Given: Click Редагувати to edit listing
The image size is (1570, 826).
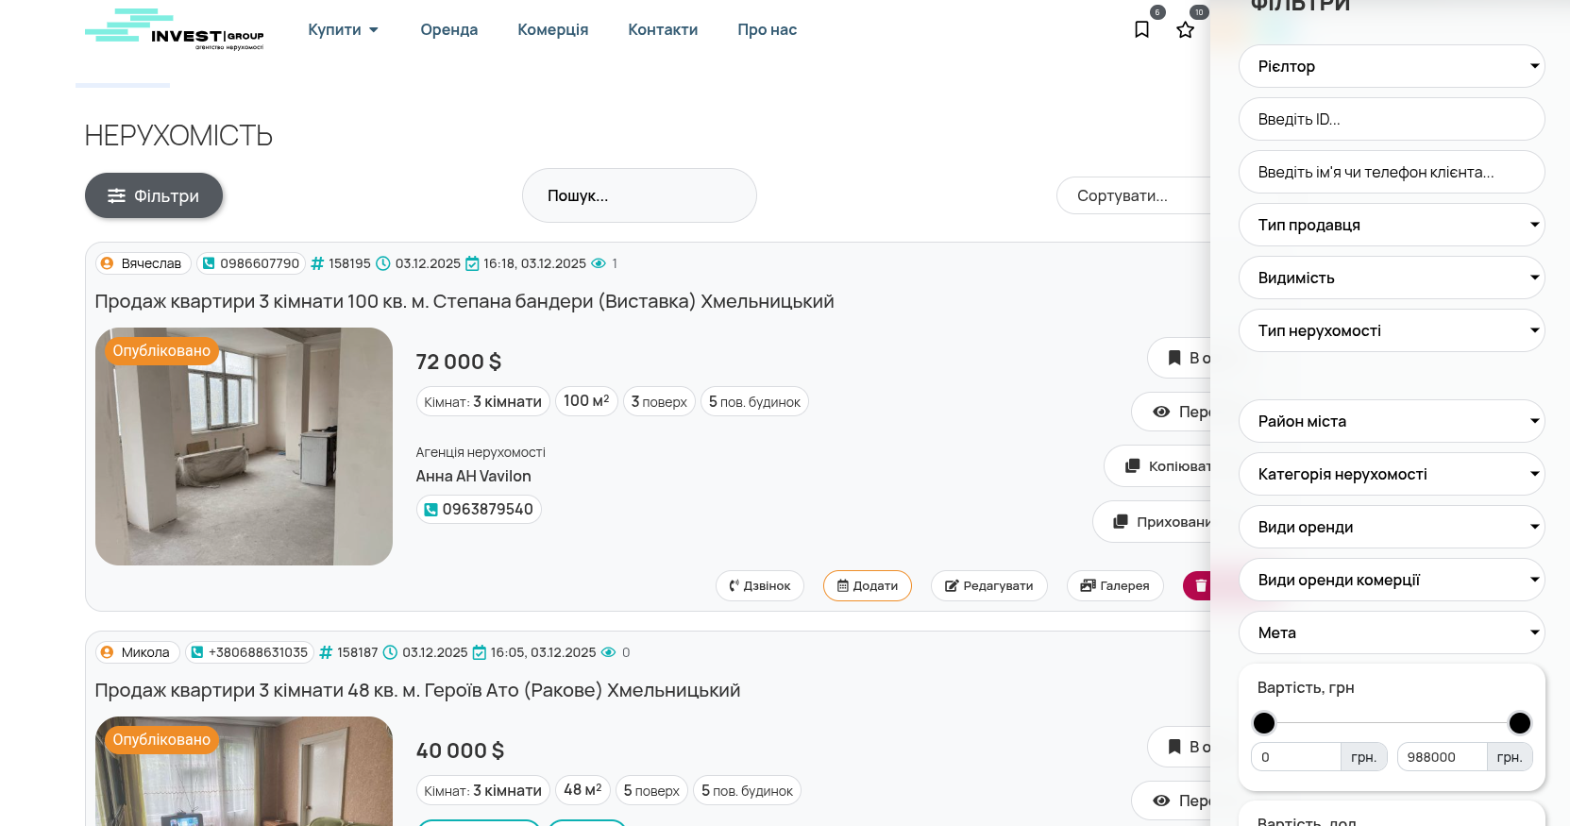Looking at the screenshot, I should tap(988, 586).
